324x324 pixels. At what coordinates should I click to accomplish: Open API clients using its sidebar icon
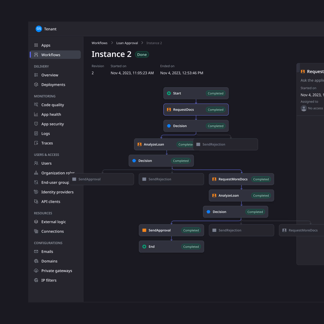pyautogui.click(x=36, y=201)
